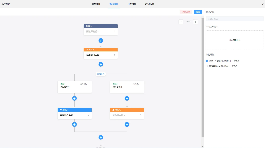The width and height of the screenshot is (266, 149).
Task: Click 添加条件 branch button
Action: pos(101,74)
